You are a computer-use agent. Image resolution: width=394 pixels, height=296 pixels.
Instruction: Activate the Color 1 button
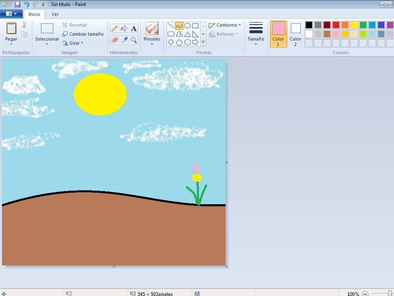tap(278, 34)
